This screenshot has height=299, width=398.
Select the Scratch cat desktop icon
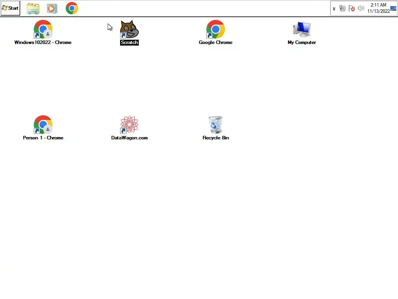click(x=129, y=29)
